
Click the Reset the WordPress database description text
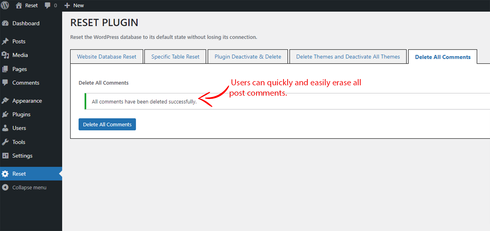(x=164, y=37)
